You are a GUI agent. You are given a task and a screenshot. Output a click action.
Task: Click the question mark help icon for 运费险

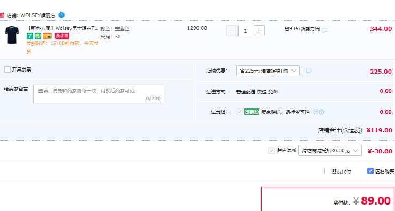[x=322, y=112]
